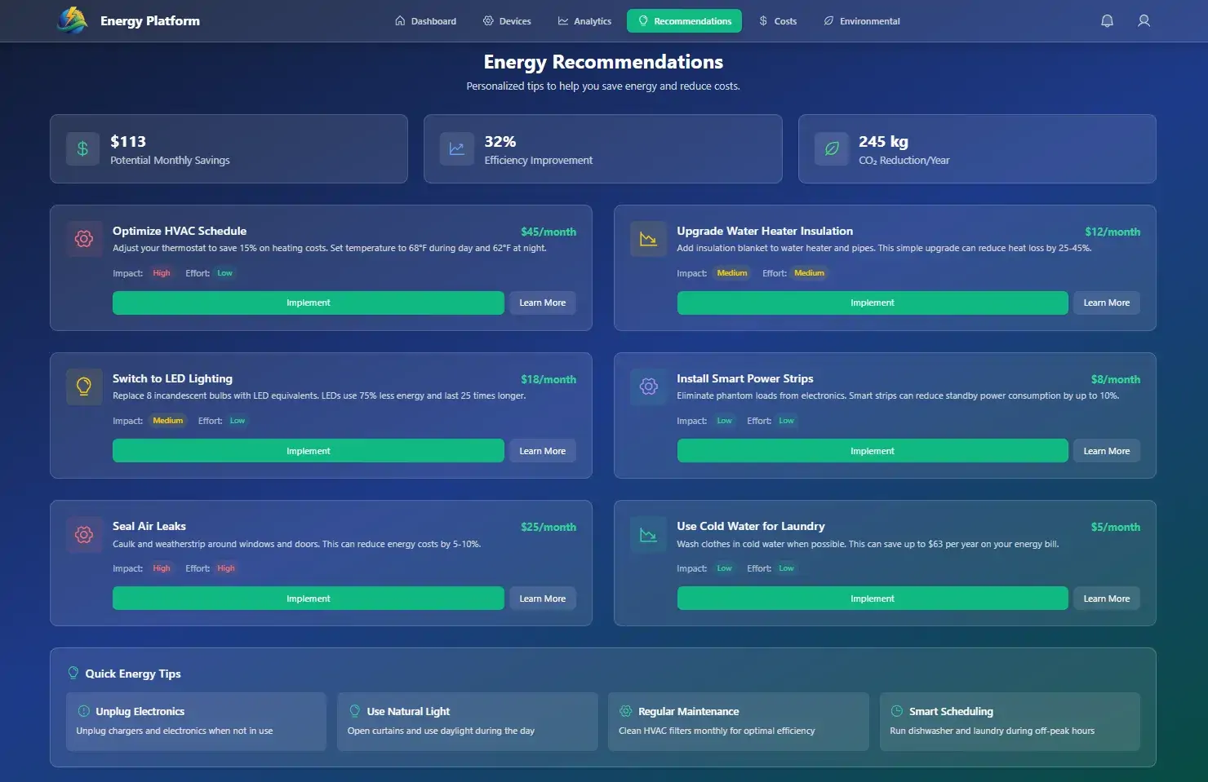Open Learn More for Use Cold Water for Laundry

pos(1106,598)
